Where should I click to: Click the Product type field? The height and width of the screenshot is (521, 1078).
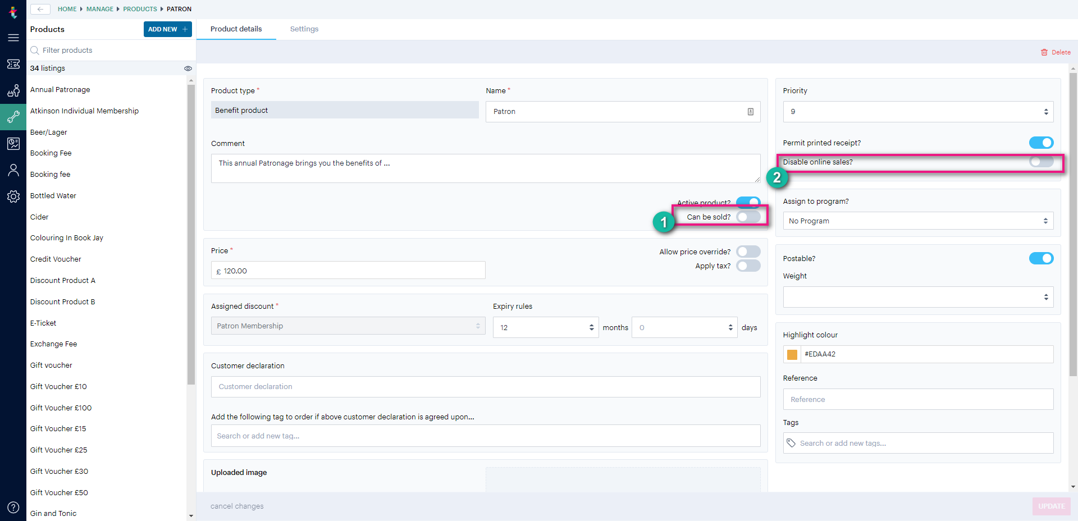345,110
